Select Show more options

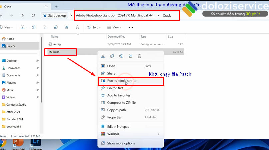(x=121, y=143)
